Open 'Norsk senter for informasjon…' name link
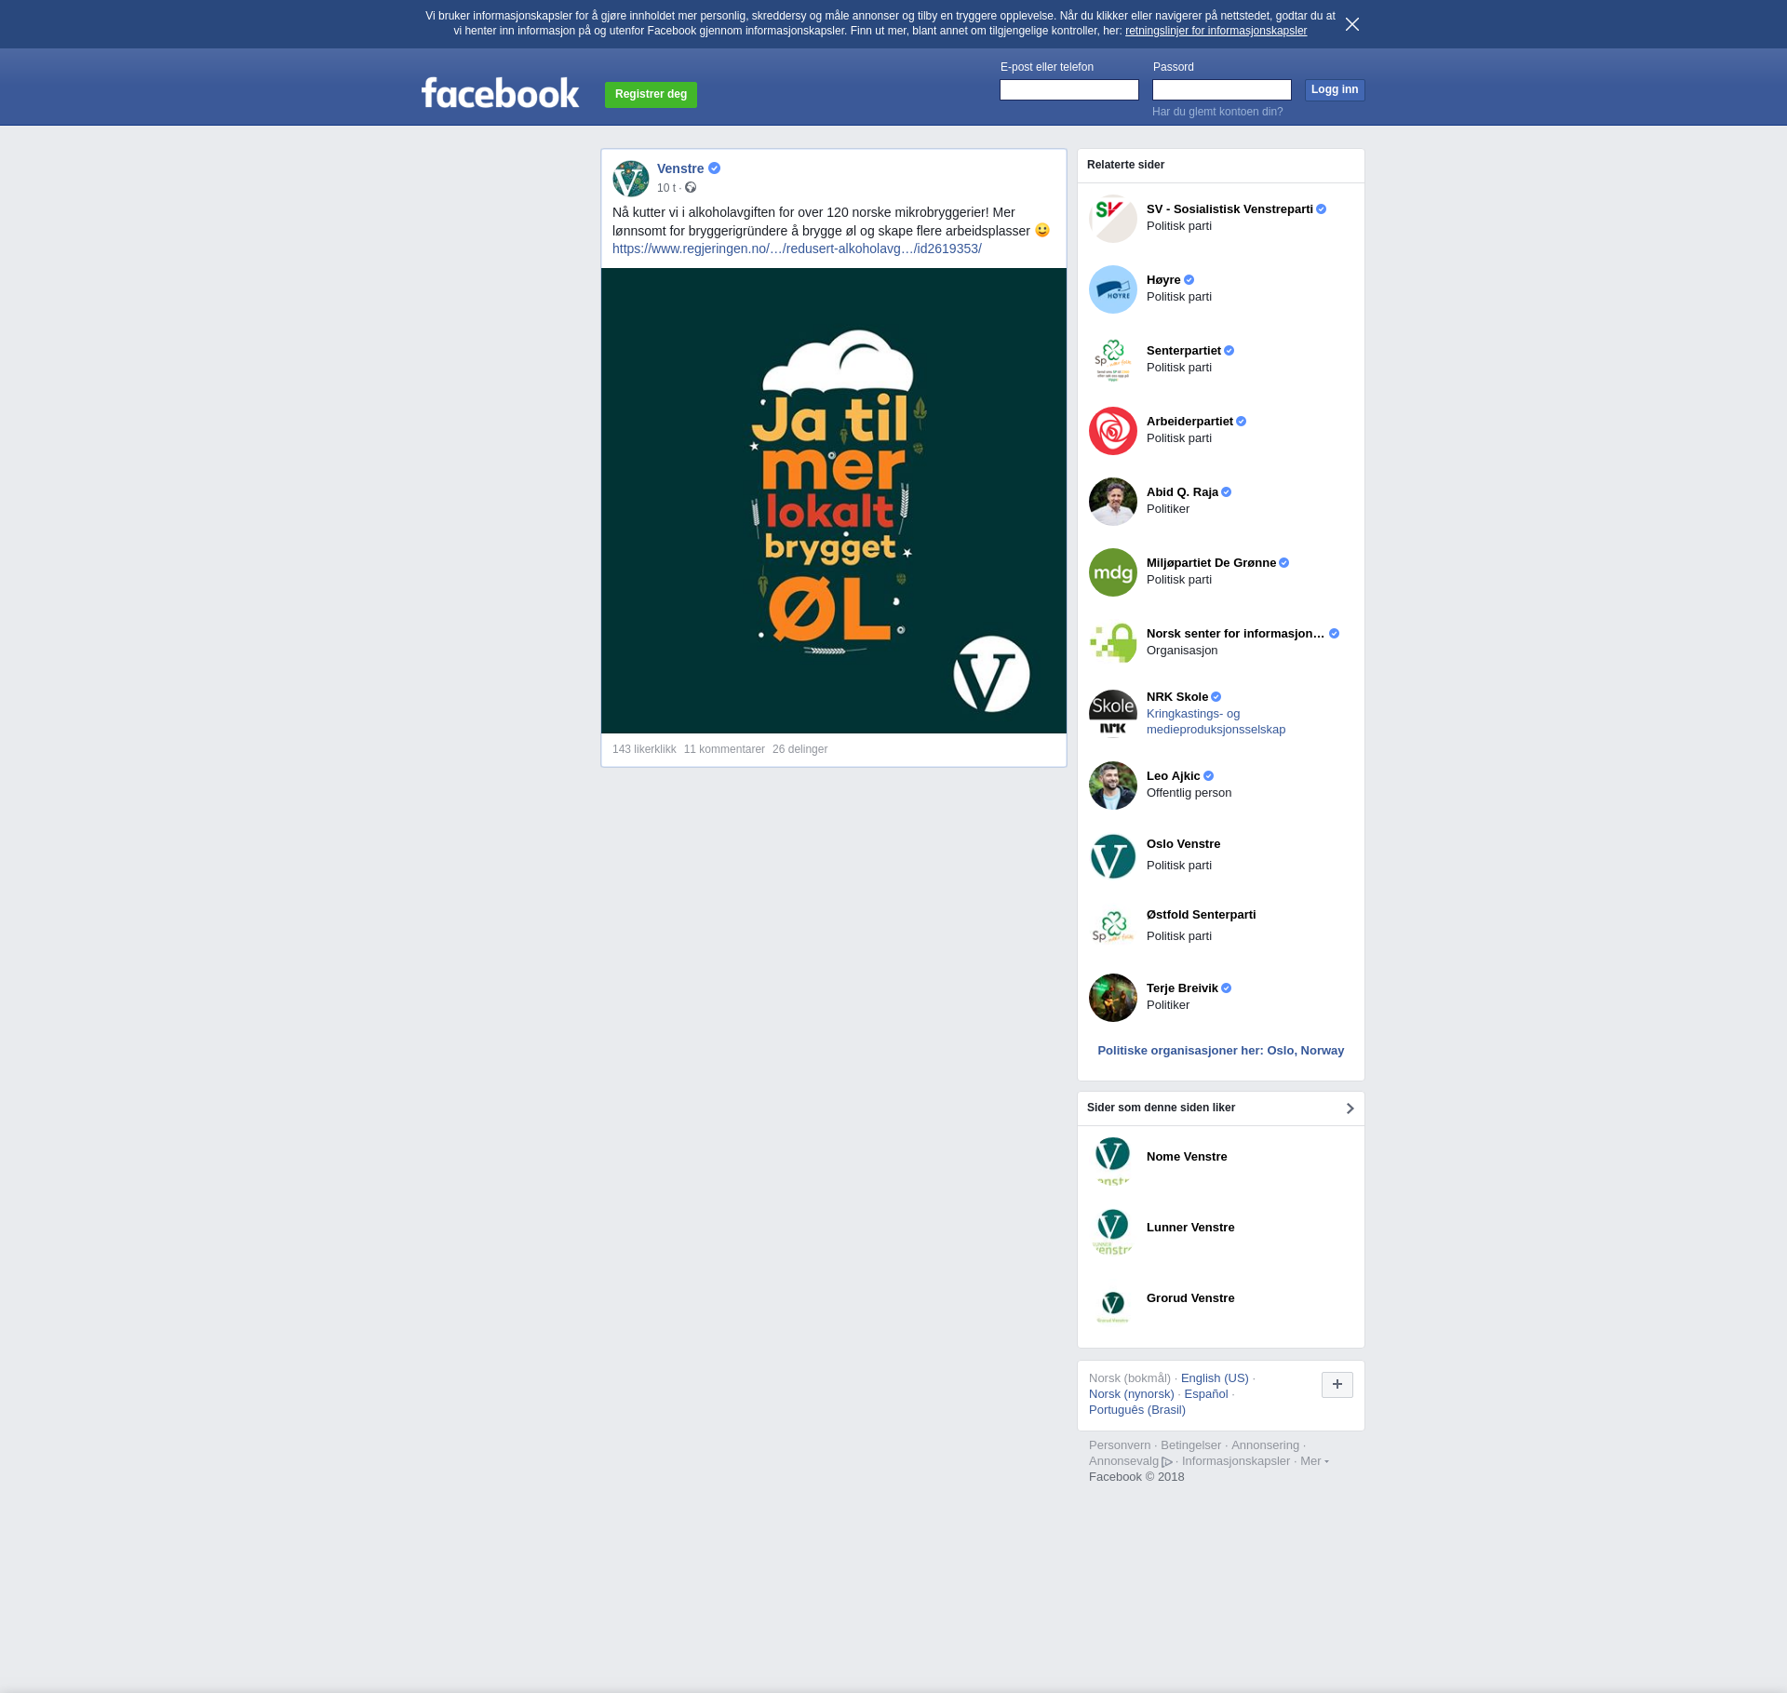Image resolution: width=1787 pixels, height=1693 pixels. tap(1235, 634)
